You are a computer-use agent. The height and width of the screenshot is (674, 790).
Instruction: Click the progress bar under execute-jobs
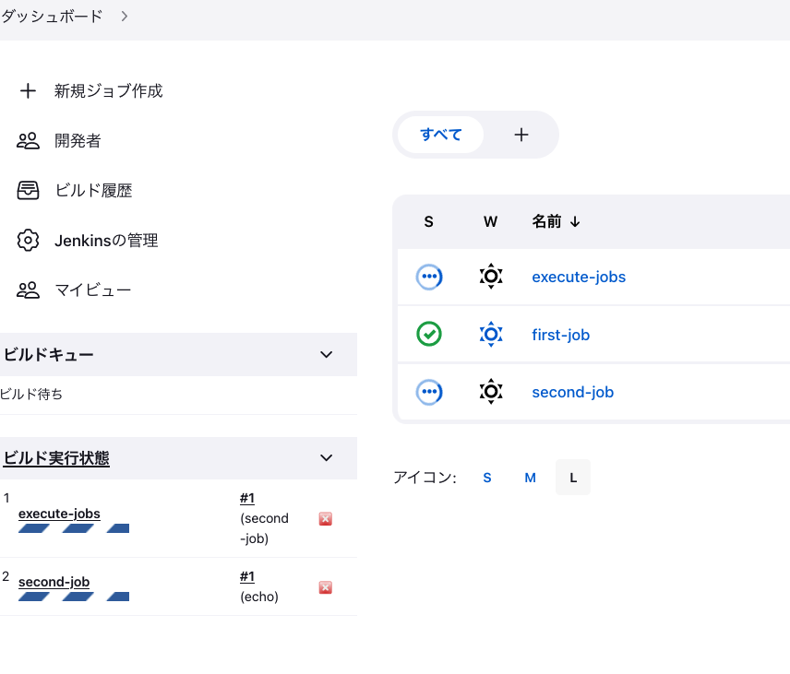coord(74,528)
